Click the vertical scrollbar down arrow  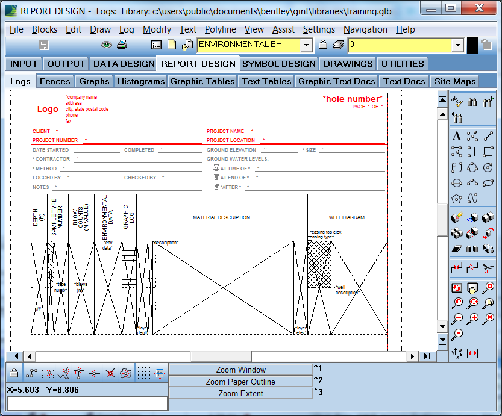click(442, 326)
